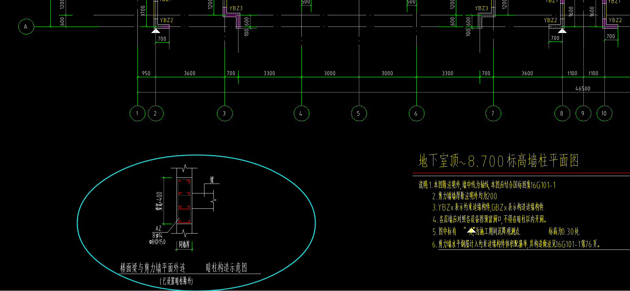Pick the 3000 dimension between axes 5 and 6
Screen dimensions: 630x291
387,73
